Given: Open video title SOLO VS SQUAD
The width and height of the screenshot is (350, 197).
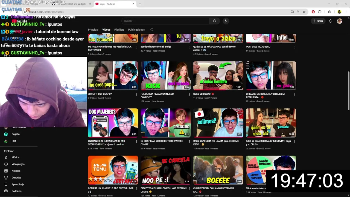Looking at the screenshot, I should click(x=204, y=94).
